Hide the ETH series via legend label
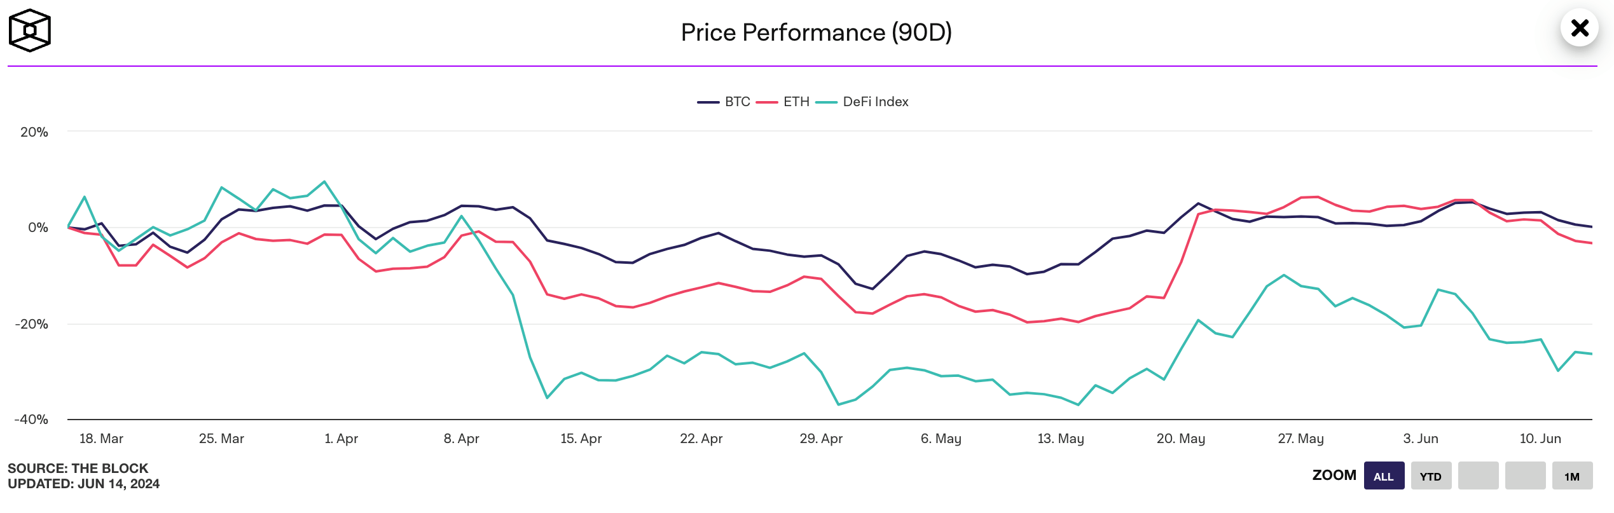Image resolution: width=1614 pixels, height=513 pixels. (x=796, y=102)
